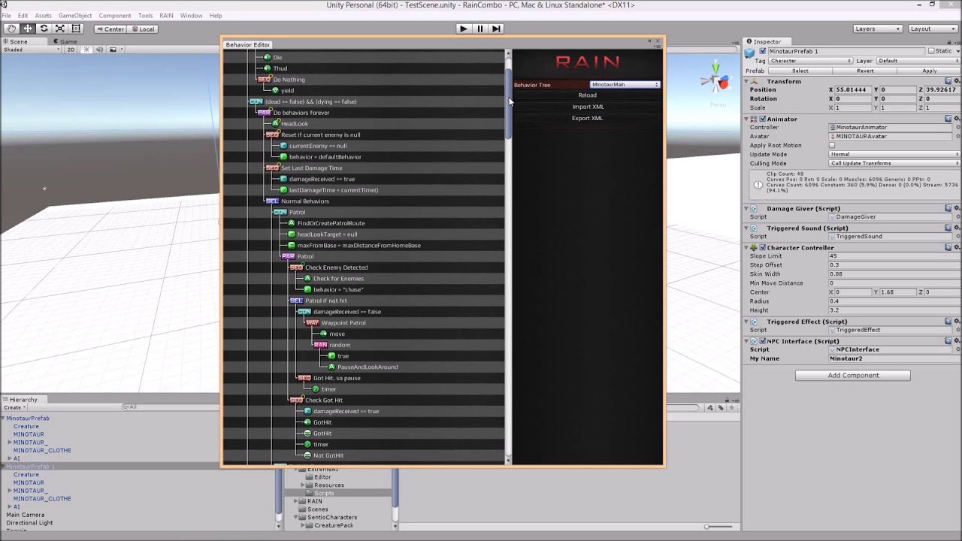Open the Layers dropdown

coord(877,29)
